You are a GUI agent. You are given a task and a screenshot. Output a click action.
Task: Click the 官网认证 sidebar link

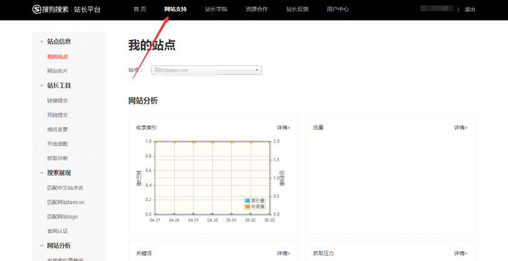pos(57,231)
